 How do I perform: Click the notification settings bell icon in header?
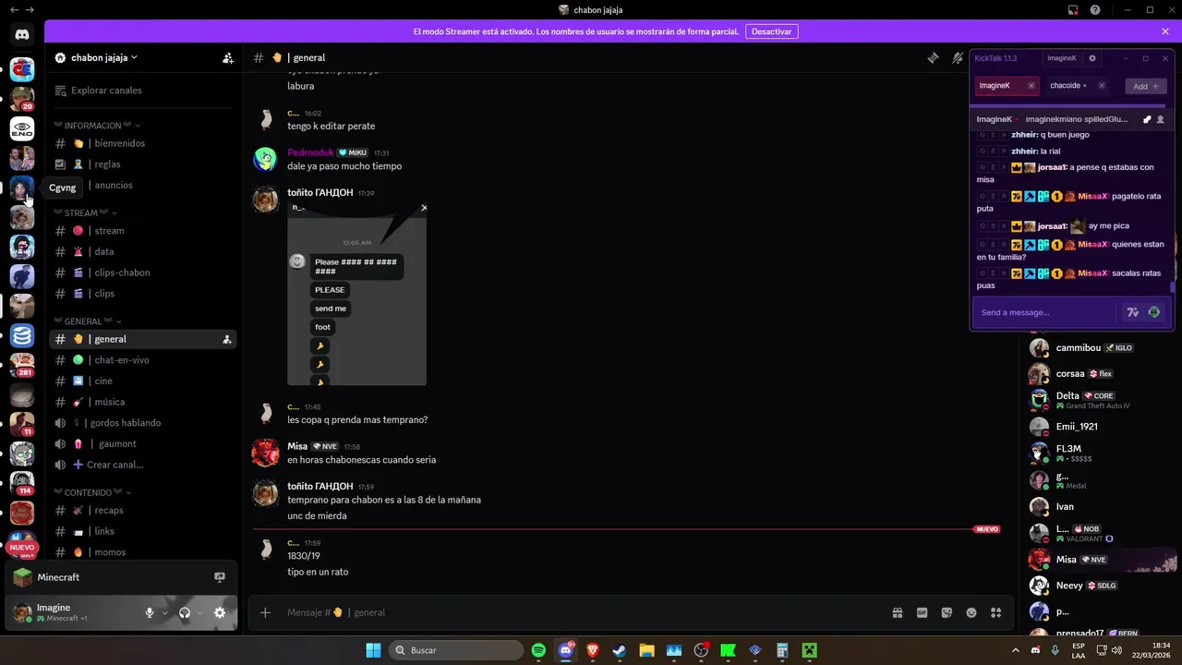tap(958, 57)
